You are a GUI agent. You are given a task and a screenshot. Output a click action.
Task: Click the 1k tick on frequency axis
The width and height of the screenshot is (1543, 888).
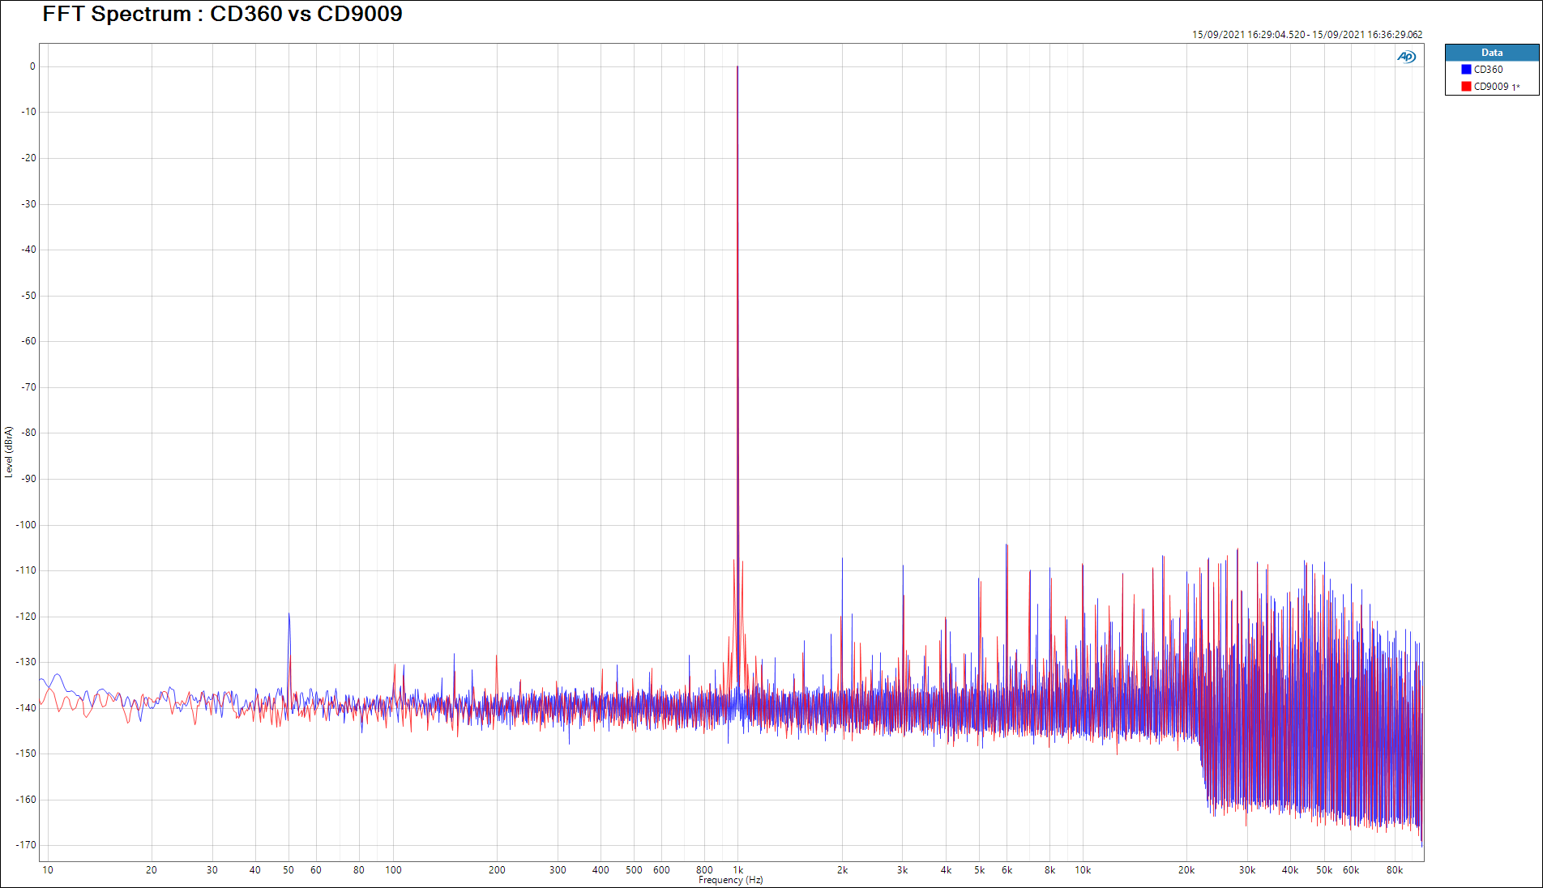(737, 870)
